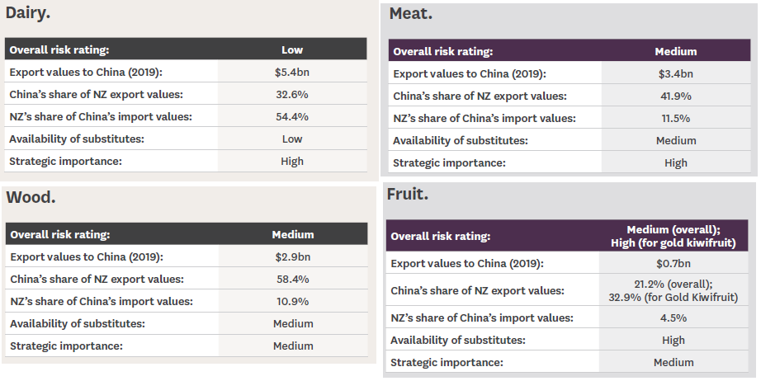This screenshot has width=761, height=381.
Task: Click the Dairy section heading
Action: [x=27, y=13]
